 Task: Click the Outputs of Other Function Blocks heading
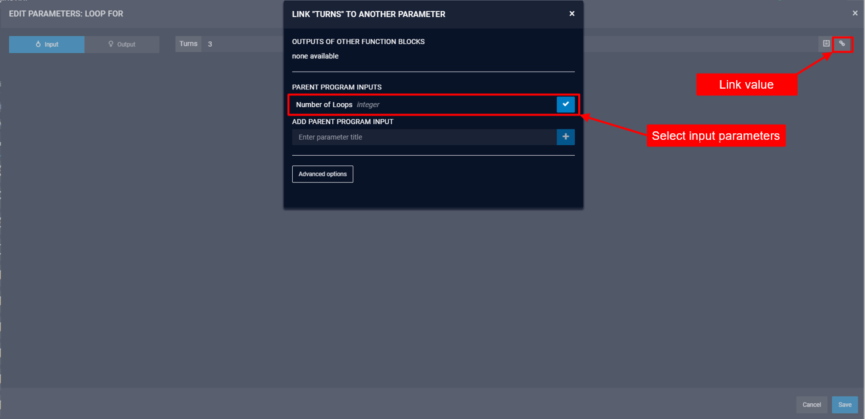click(x=358, y=41)
